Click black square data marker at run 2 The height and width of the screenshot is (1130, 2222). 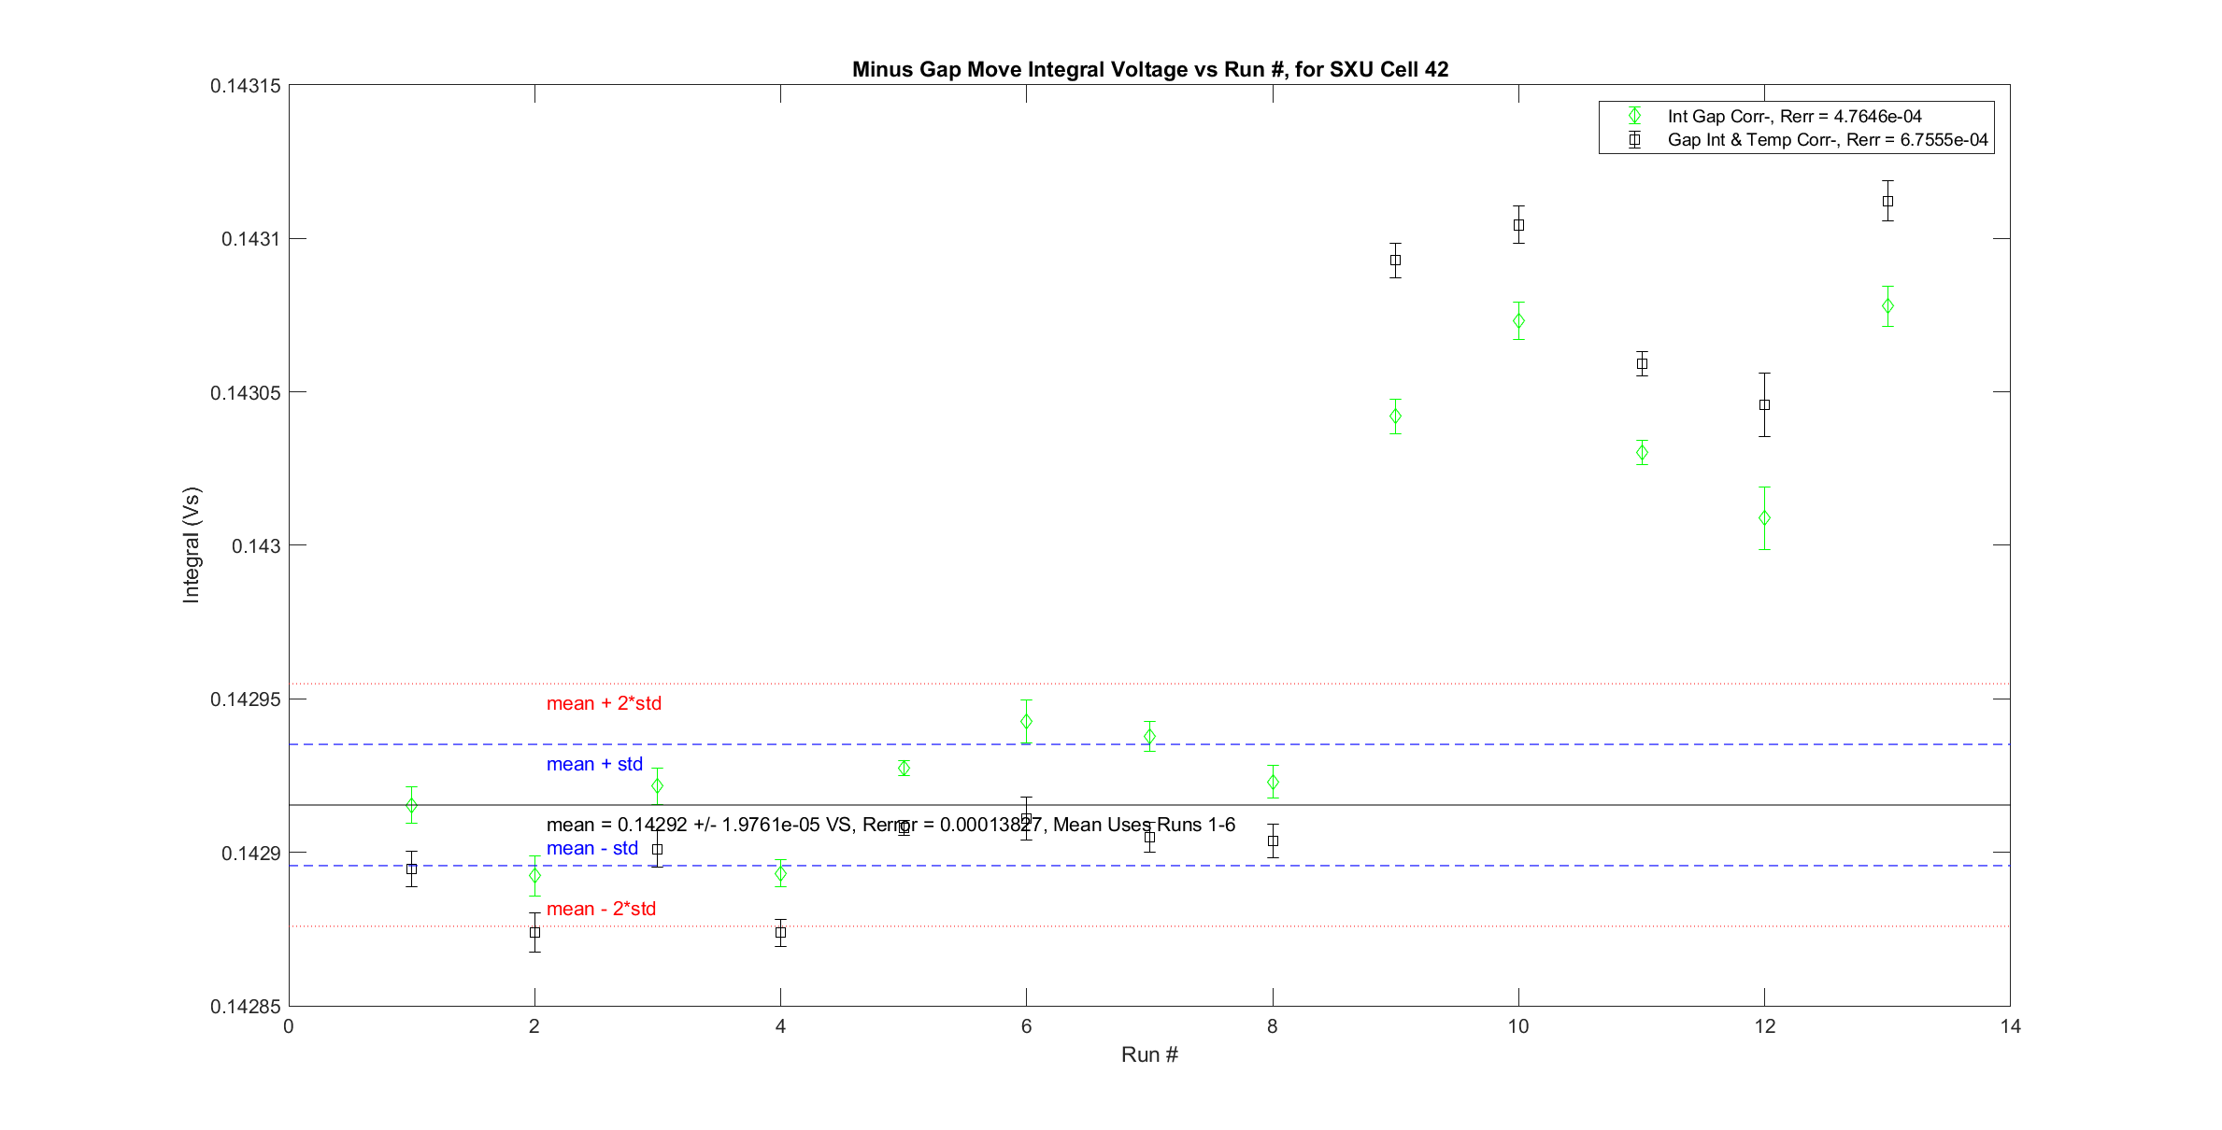coord(534,932)
